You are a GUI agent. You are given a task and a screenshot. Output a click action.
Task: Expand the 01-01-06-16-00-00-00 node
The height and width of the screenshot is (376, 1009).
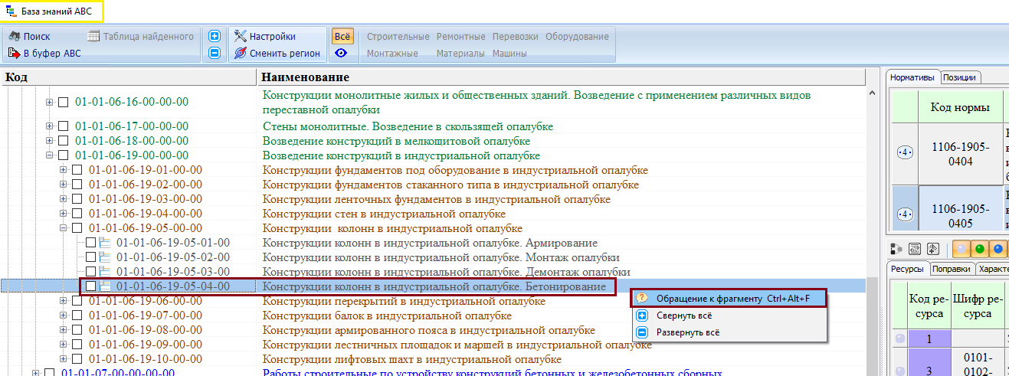tap(50, 102)
